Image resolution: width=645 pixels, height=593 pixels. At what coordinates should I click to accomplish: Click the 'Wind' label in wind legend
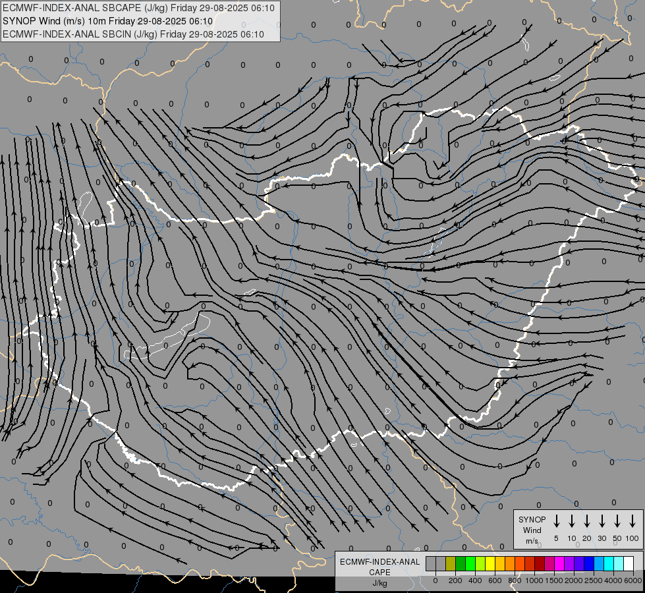(532, 530)
